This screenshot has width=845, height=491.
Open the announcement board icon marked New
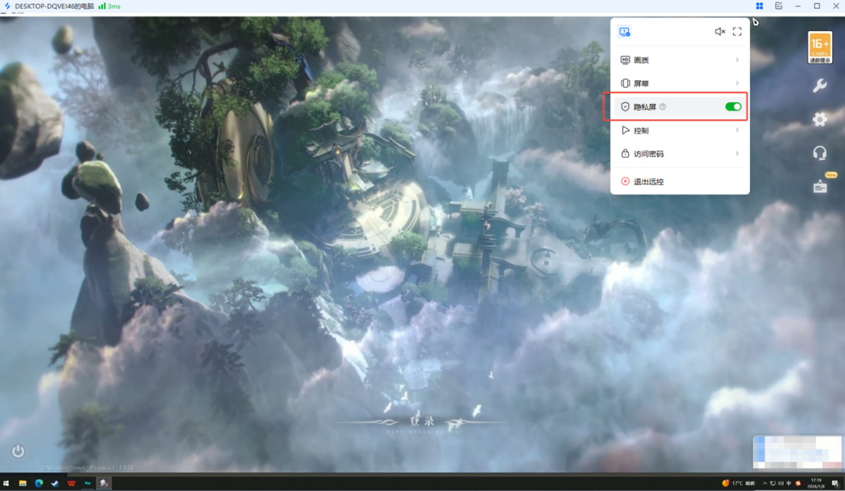click(x=820, y=187)
